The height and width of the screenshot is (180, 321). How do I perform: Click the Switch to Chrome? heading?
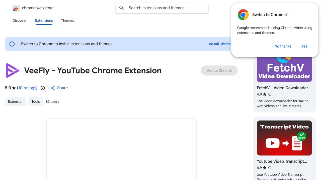pos(270,14)
